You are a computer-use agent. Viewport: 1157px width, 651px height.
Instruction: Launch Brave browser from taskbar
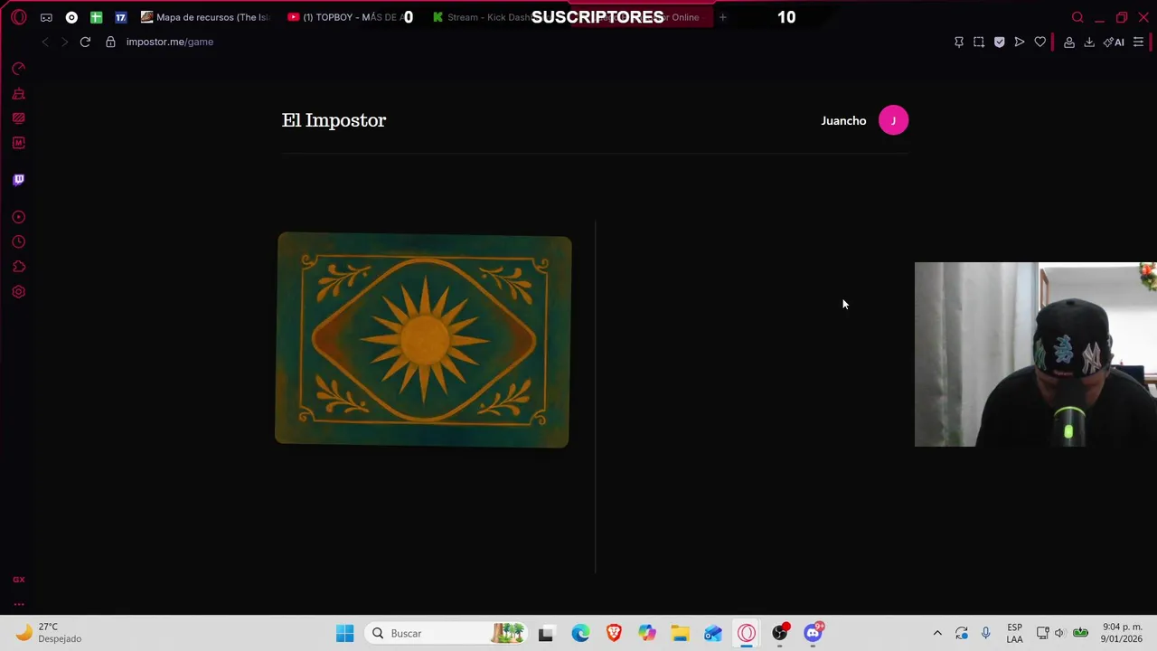click(614, 633)
